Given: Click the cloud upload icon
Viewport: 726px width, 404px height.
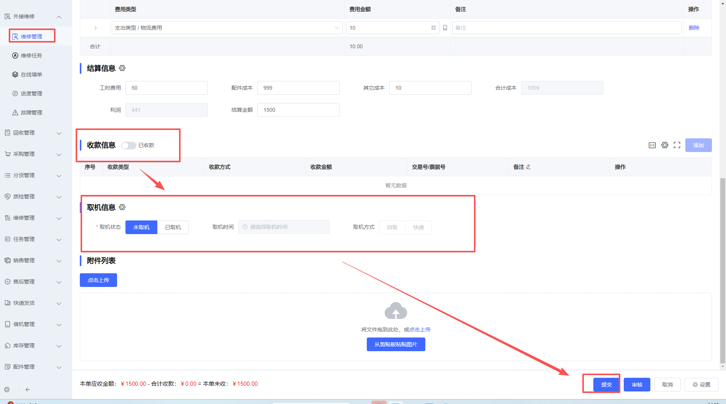Looking at the screenshot, I should (x=396, y=311).
